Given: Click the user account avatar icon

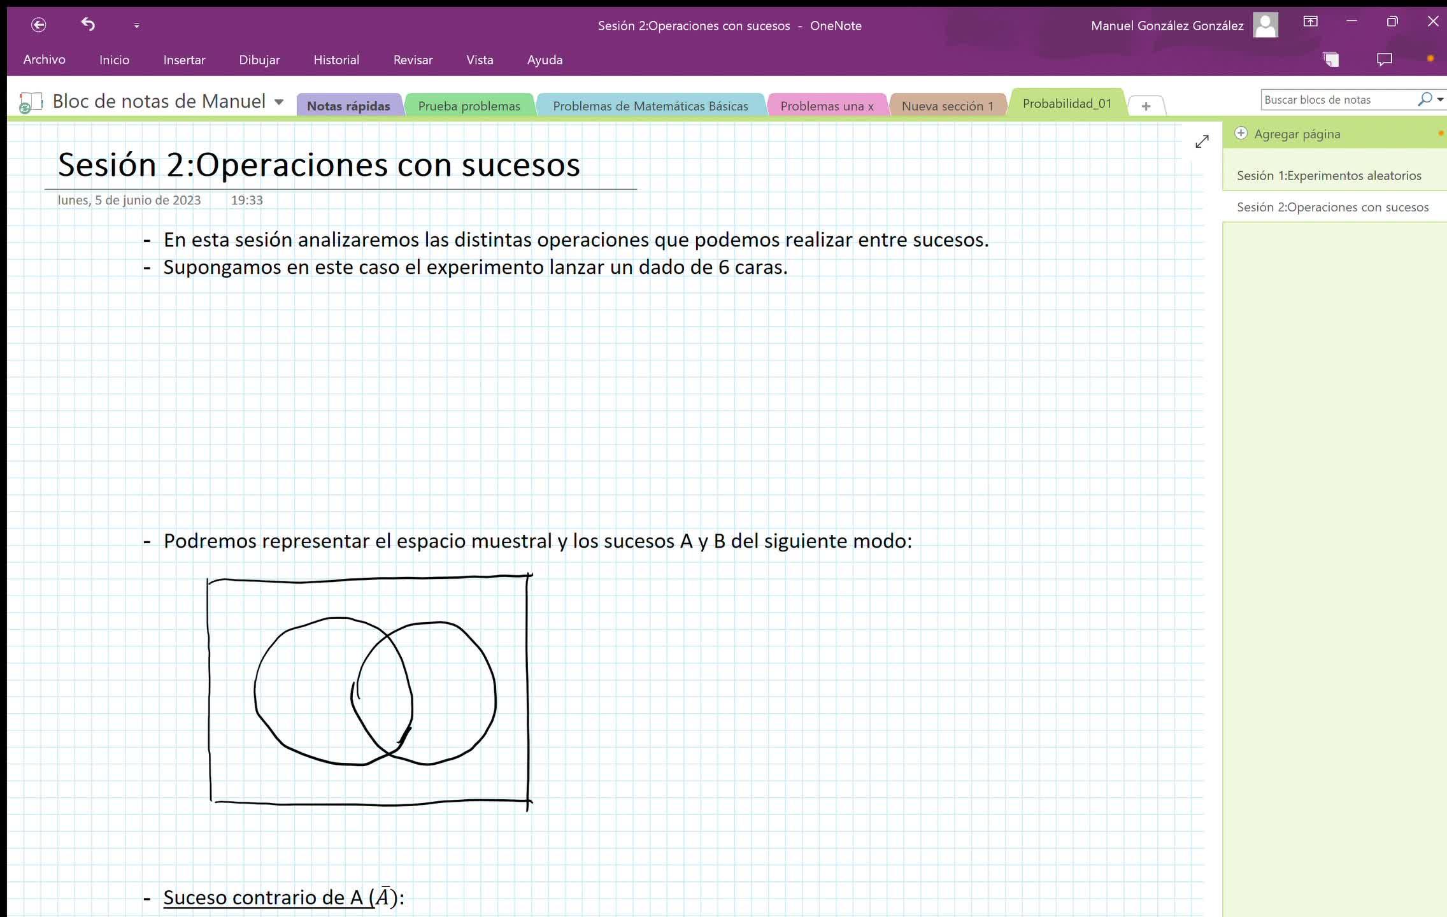Looking at the screenshot, I should (1265, 25).
